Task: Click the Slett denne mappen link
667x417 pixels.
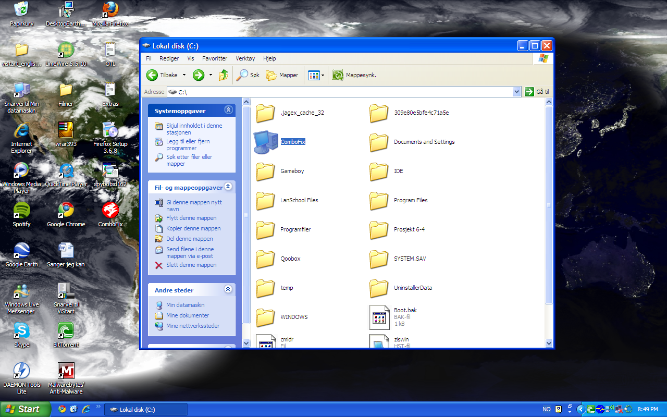Action: point(191,265)
